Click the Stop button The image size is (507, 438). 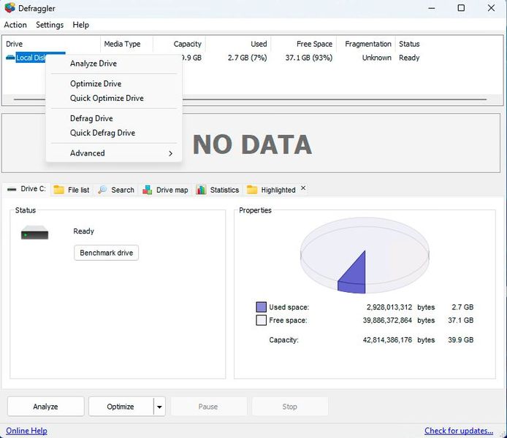[x=290, y=407]
